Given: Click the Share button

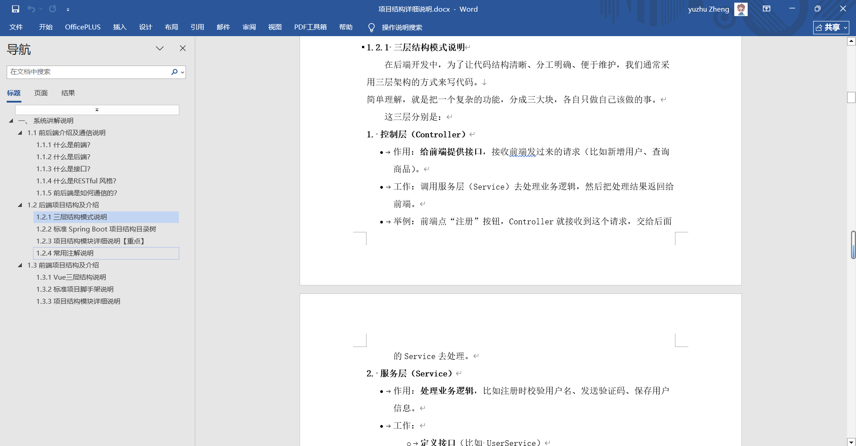Looking at the screenshot, I should [831, 28].
